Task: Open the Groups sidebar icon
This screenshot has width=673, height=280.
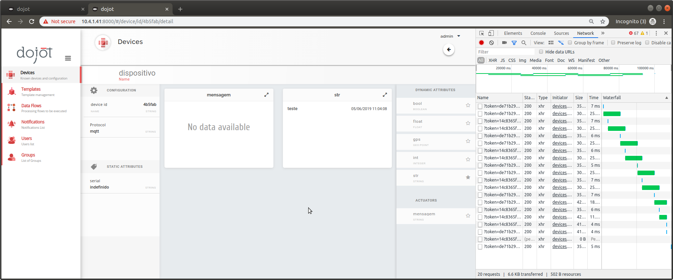Action: 12,157
